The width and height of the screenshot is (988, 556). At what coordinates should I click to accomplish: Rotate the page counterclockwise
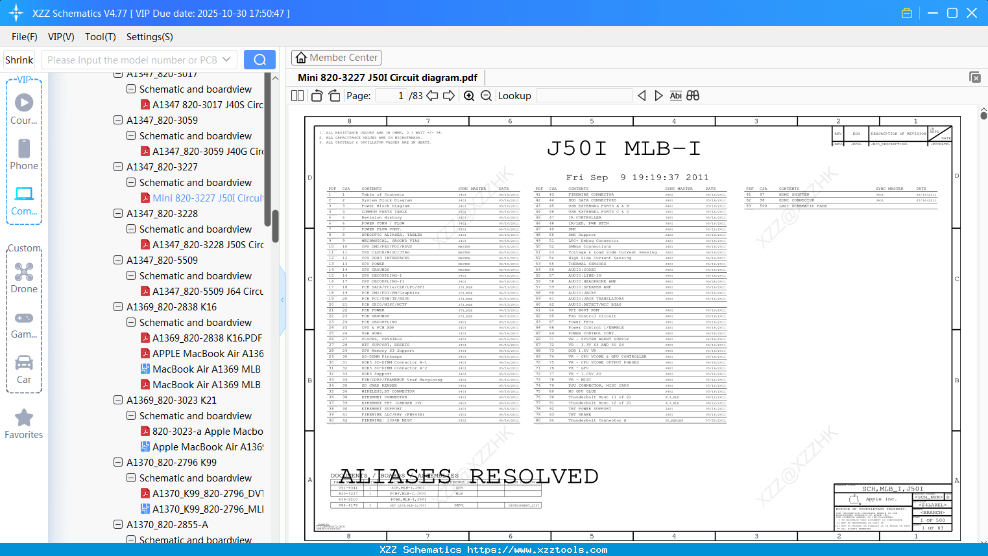tap(317, 96)
